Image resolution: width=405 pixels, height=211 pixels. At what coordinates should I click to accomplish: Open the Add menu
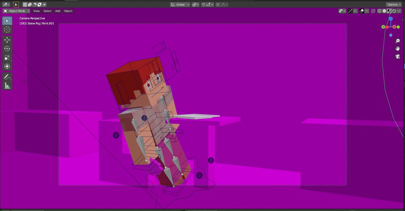[58, 11]
